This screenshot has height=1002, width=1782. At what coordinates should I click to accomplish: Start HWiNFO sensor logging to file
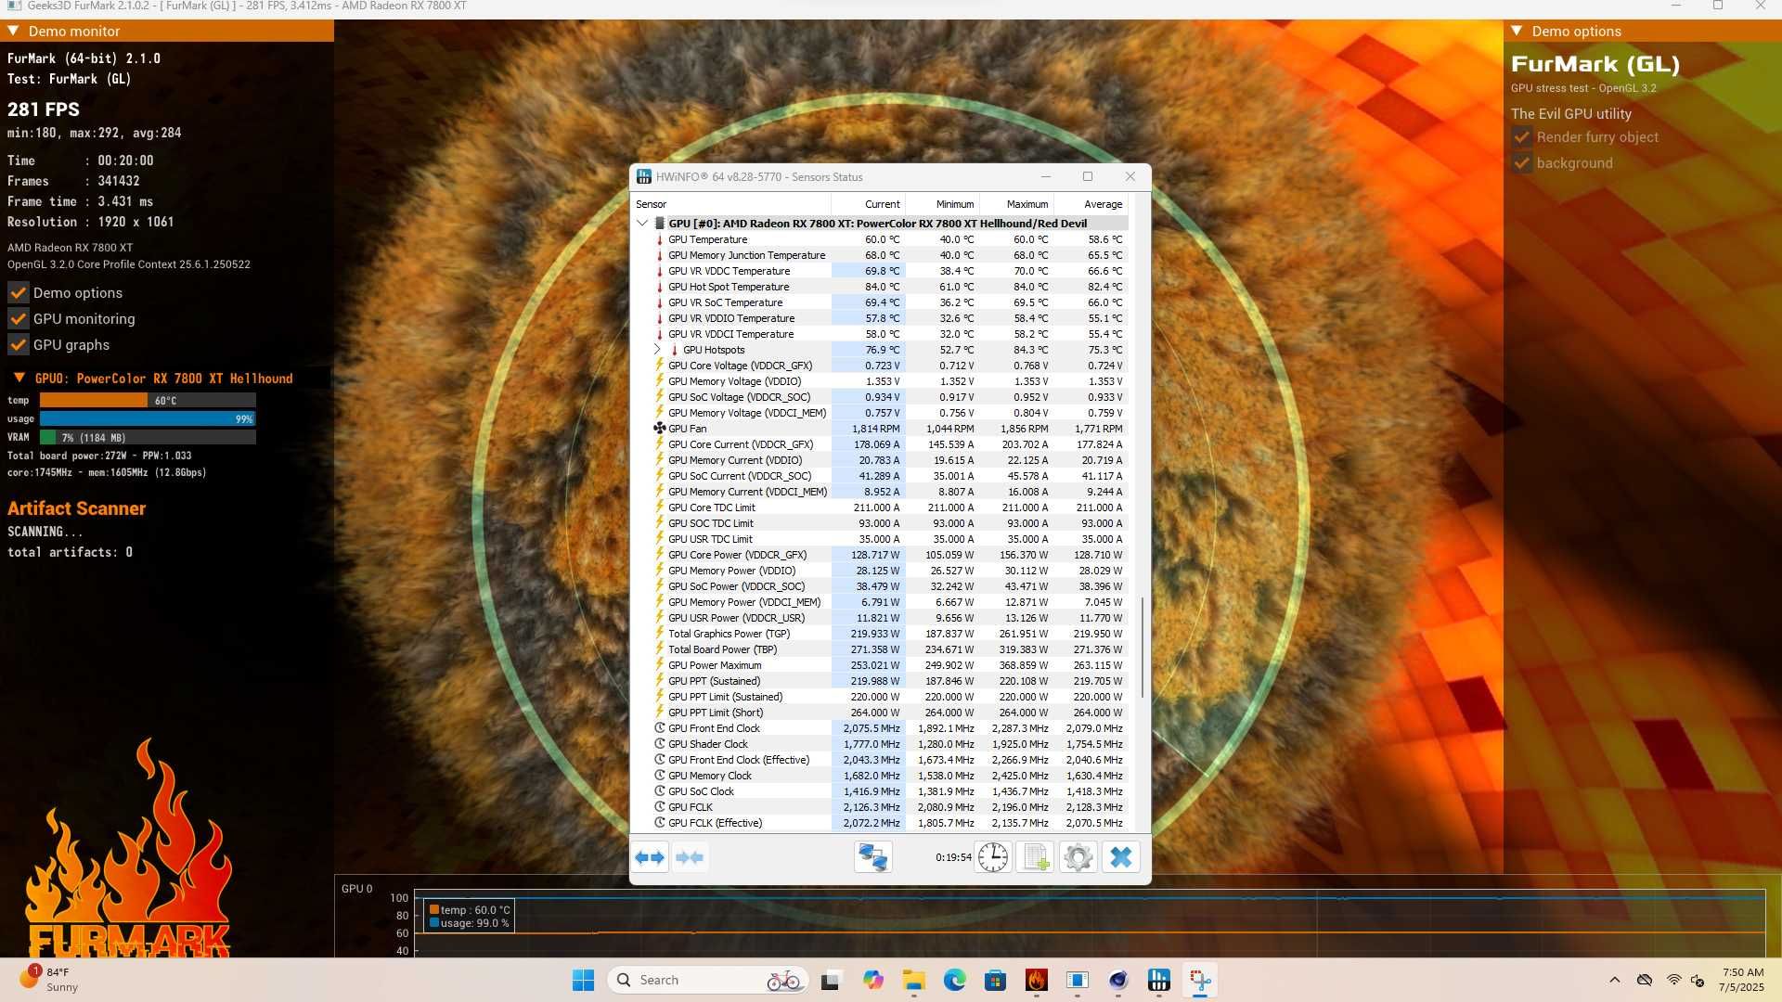(1036, 857)
